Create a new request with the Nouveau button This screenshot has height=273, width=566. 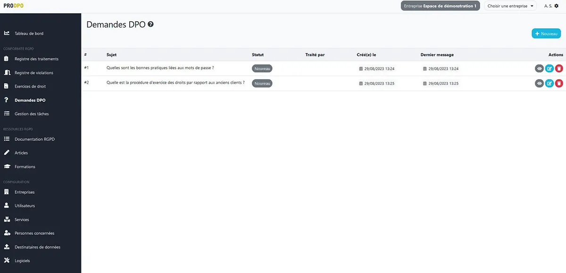(546, 33)
